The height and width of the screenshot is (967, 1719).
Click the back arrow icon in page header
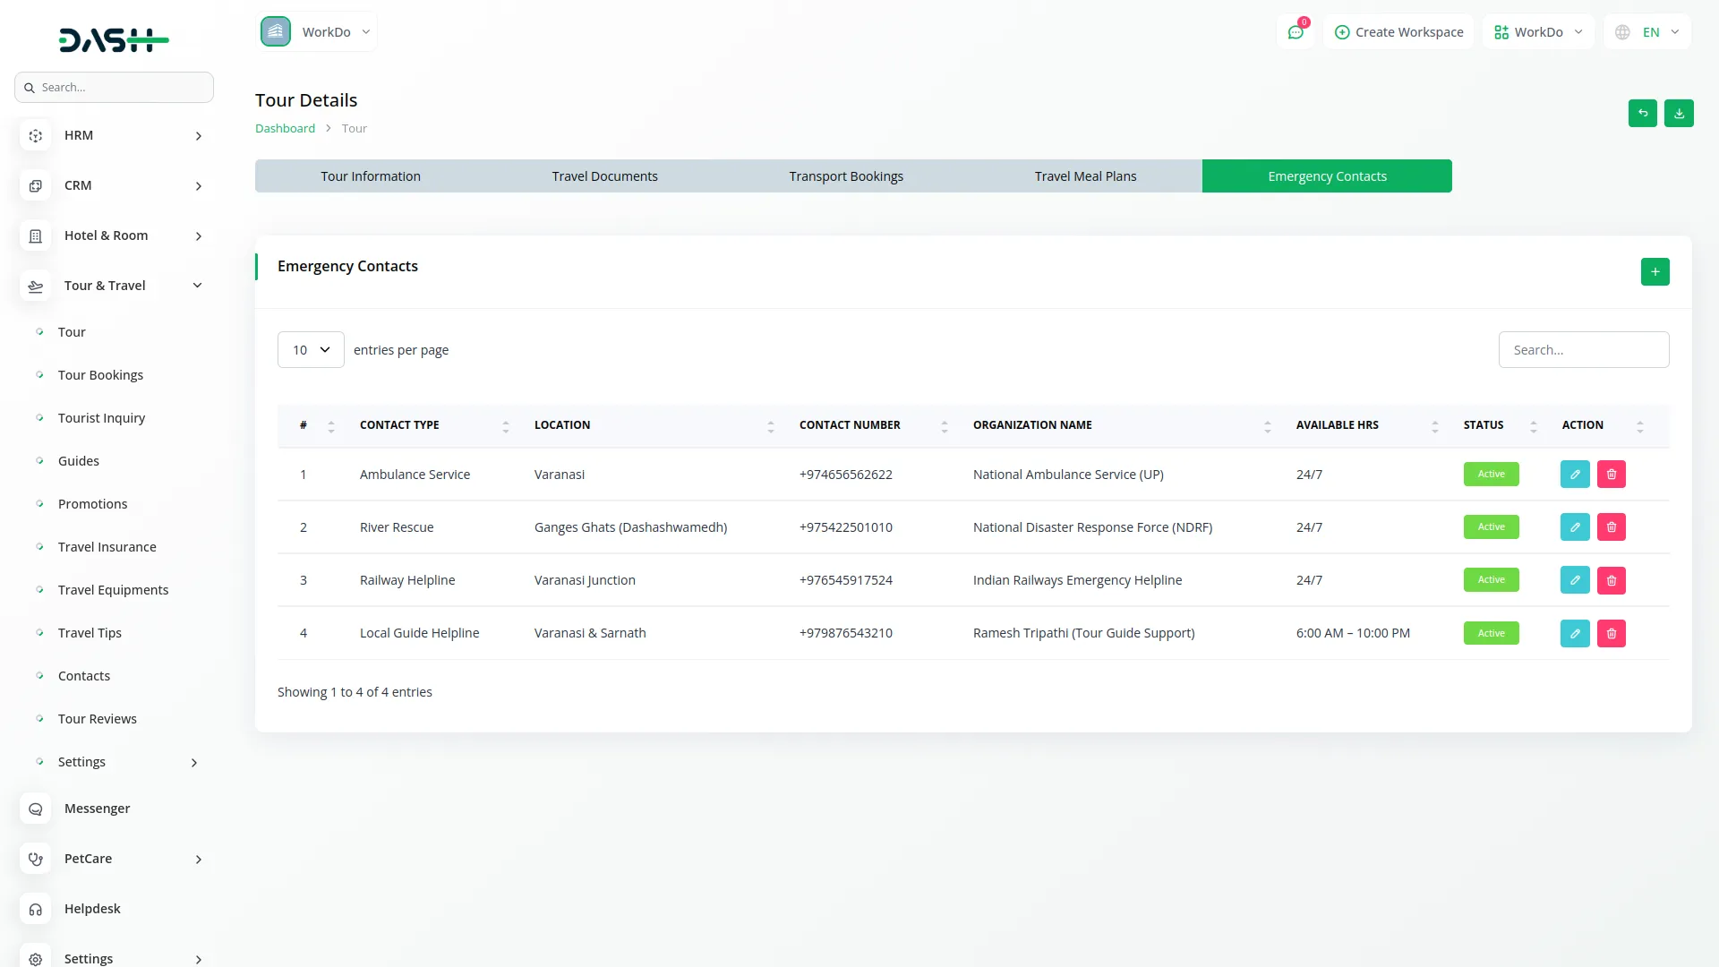pyautogui.click(x=1642, y=114)
